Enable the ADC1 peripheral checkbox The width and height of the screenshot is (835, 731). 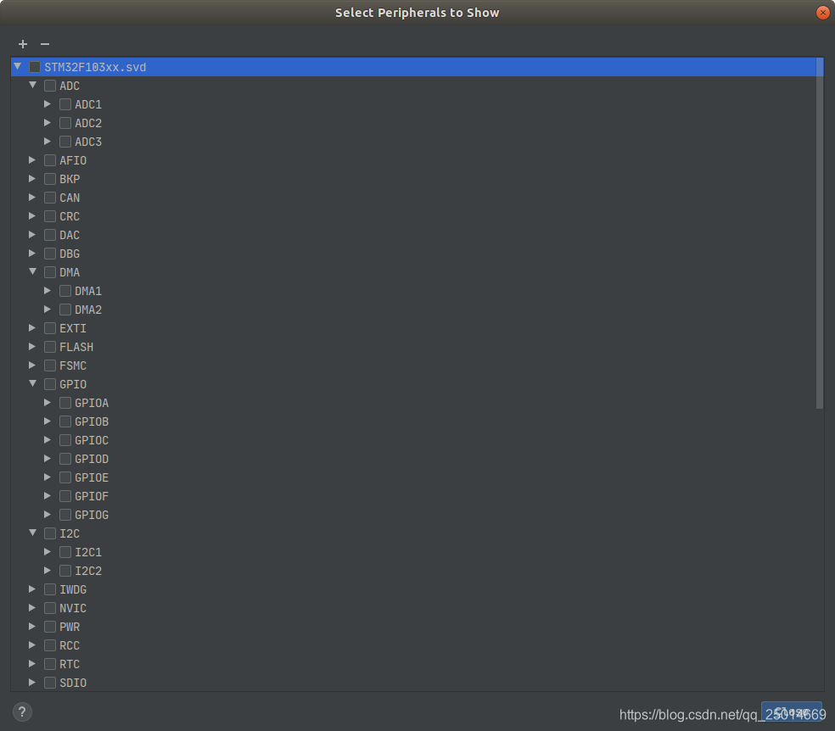tap(65, 103)
